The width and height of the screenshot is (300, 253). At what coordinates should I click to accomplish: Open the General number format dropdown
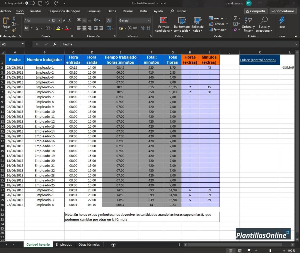[148, 21]
